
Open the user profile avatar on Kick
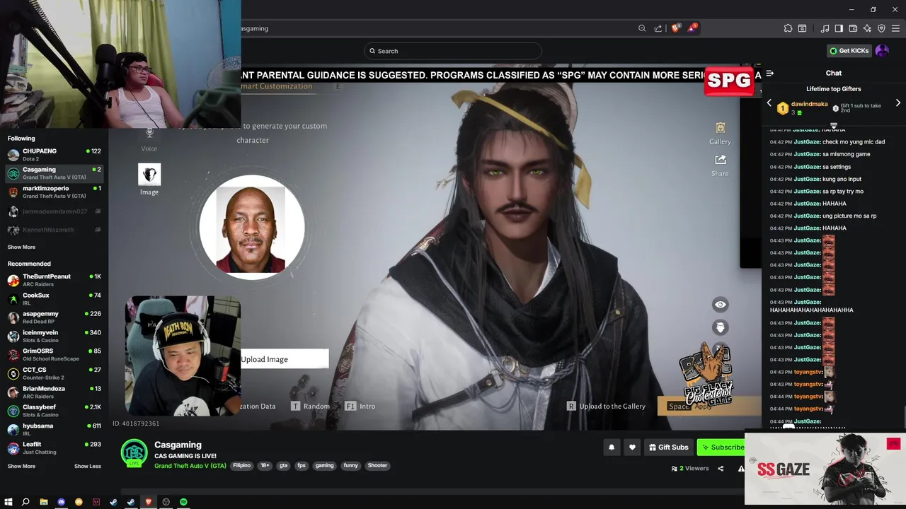(x=882, y=51)
